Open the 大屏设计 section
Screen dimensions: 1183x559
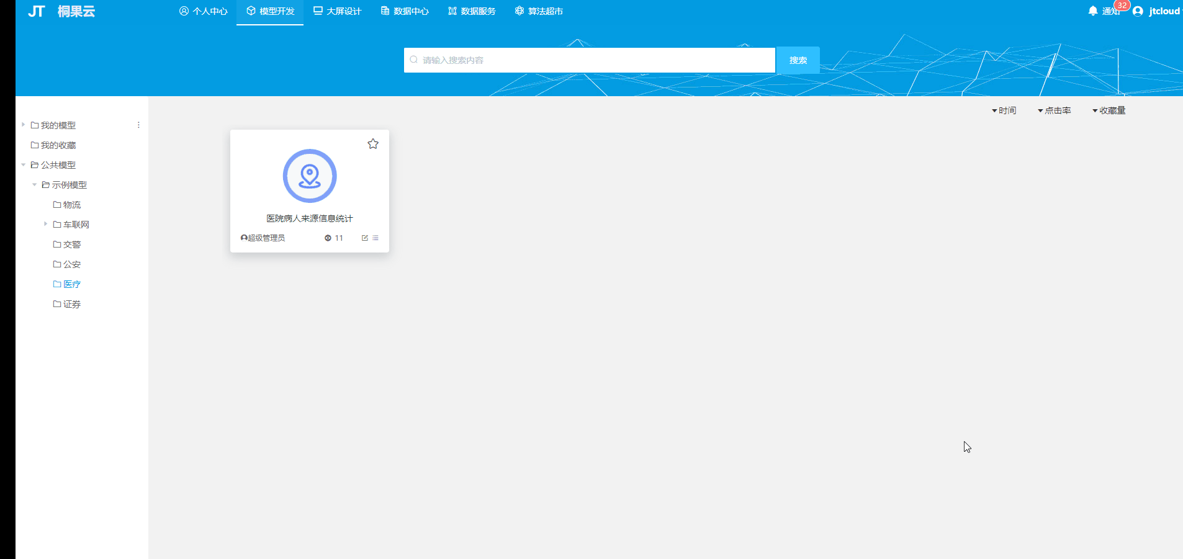[337, 11]
